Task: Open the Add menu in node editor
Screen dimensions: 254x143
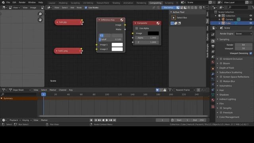Action: 72,8
